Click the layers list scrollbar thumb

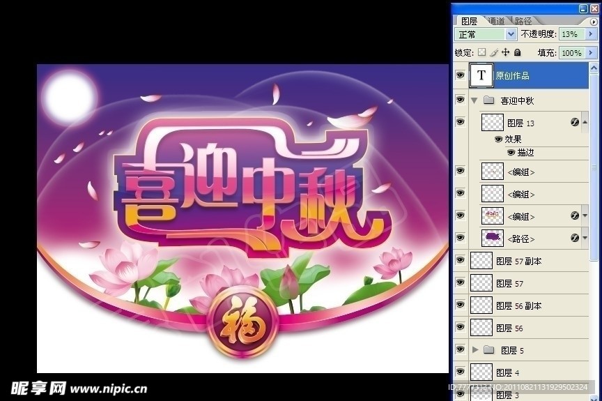tap(594, 168)
